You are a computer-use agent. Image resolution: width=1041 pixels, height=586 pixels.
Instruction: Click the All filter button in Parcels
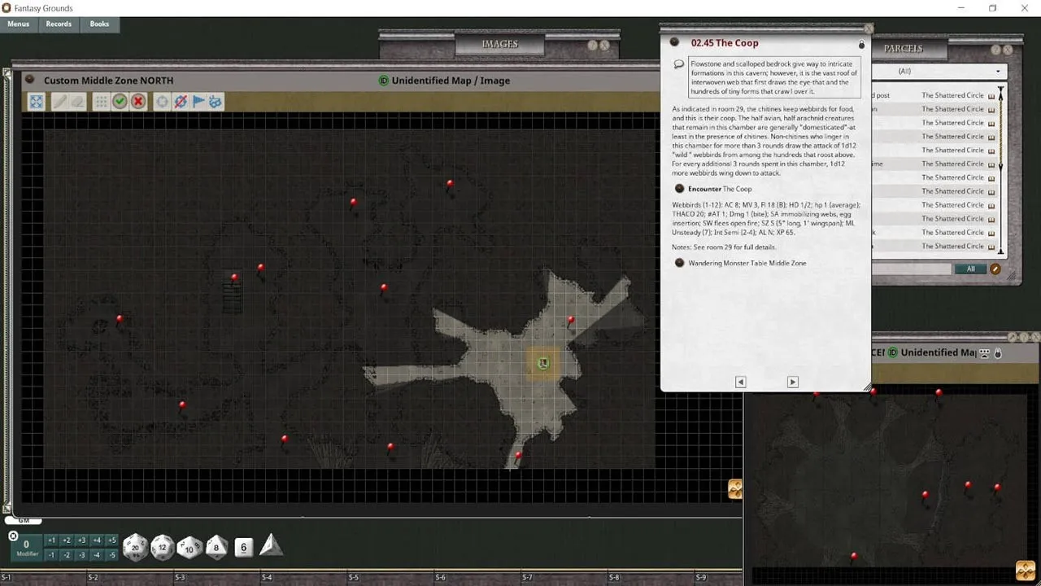click(x=970, y=269)
